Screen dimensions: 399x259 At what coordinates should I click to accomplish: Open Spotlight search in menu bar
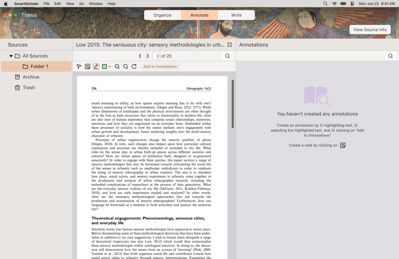pos(325,4)
